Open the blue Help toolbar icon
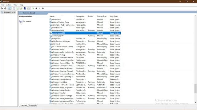 point(25,8)
